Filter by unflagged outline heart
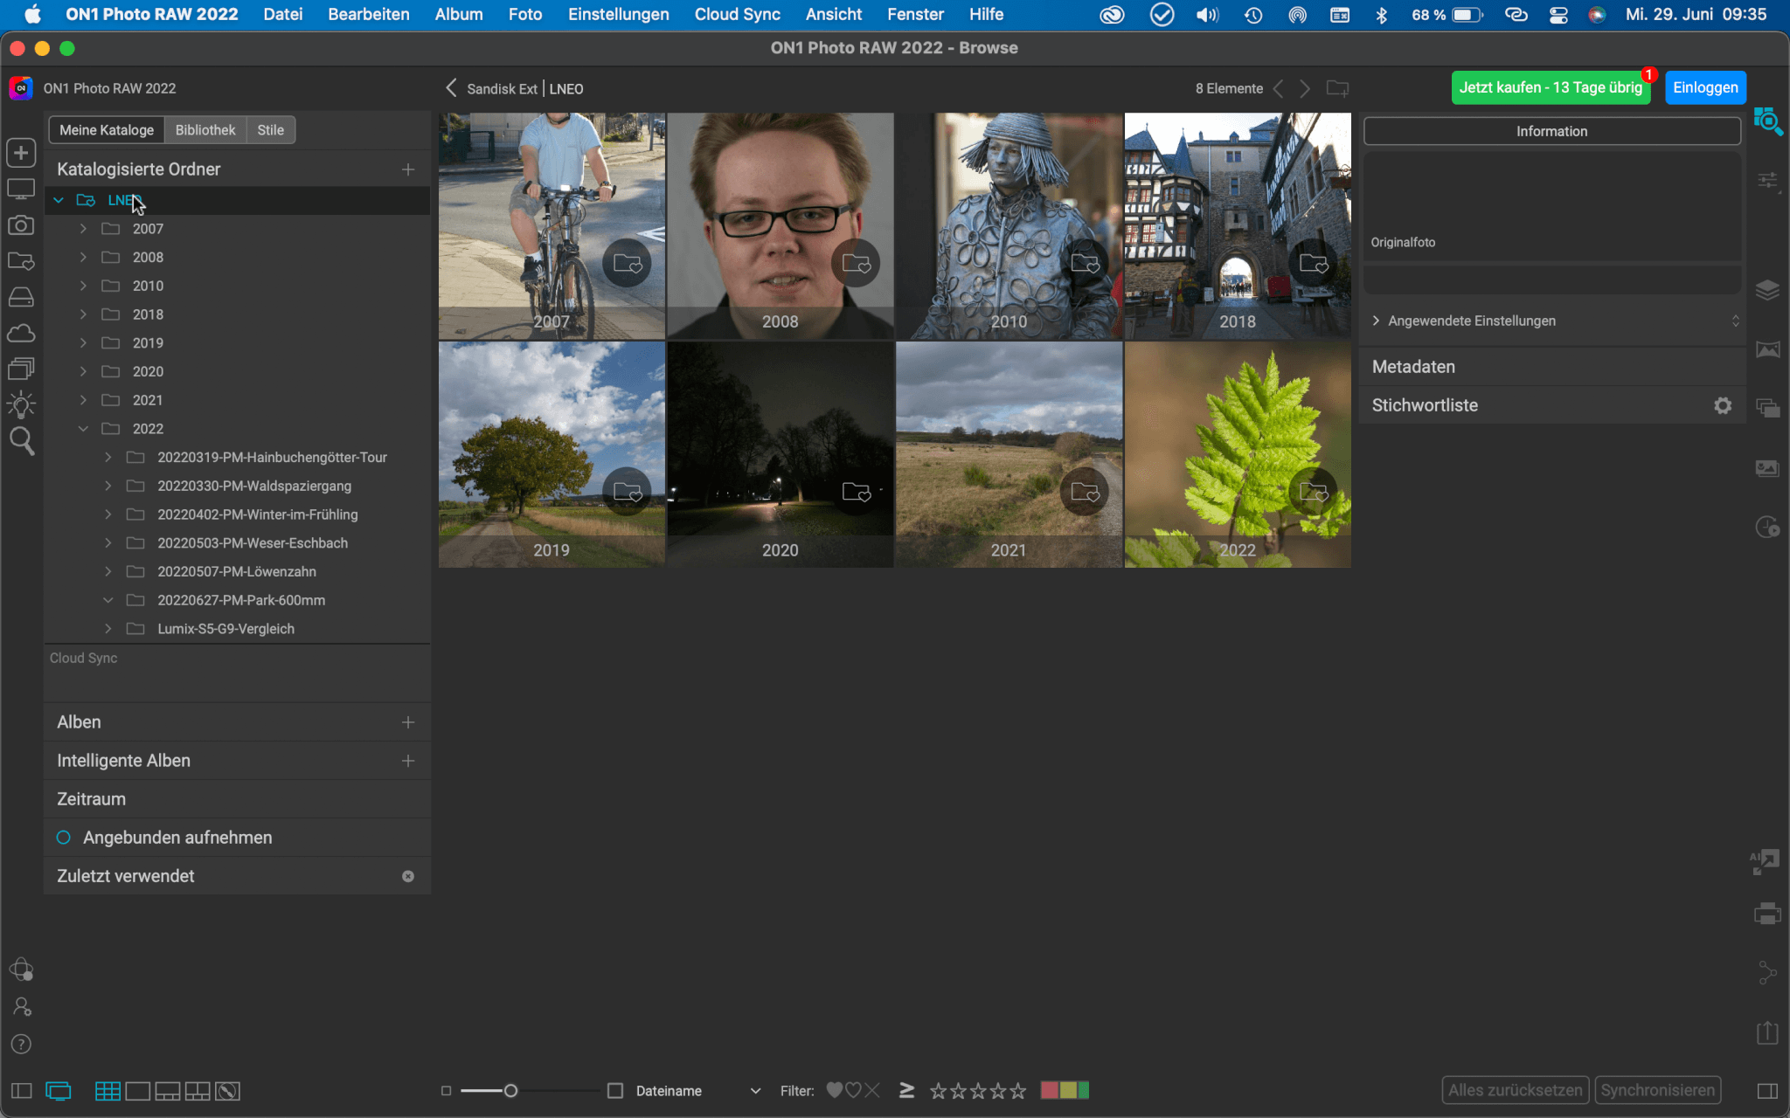The height and width of the screenshot is (1118, 1790). (853, 1090)
